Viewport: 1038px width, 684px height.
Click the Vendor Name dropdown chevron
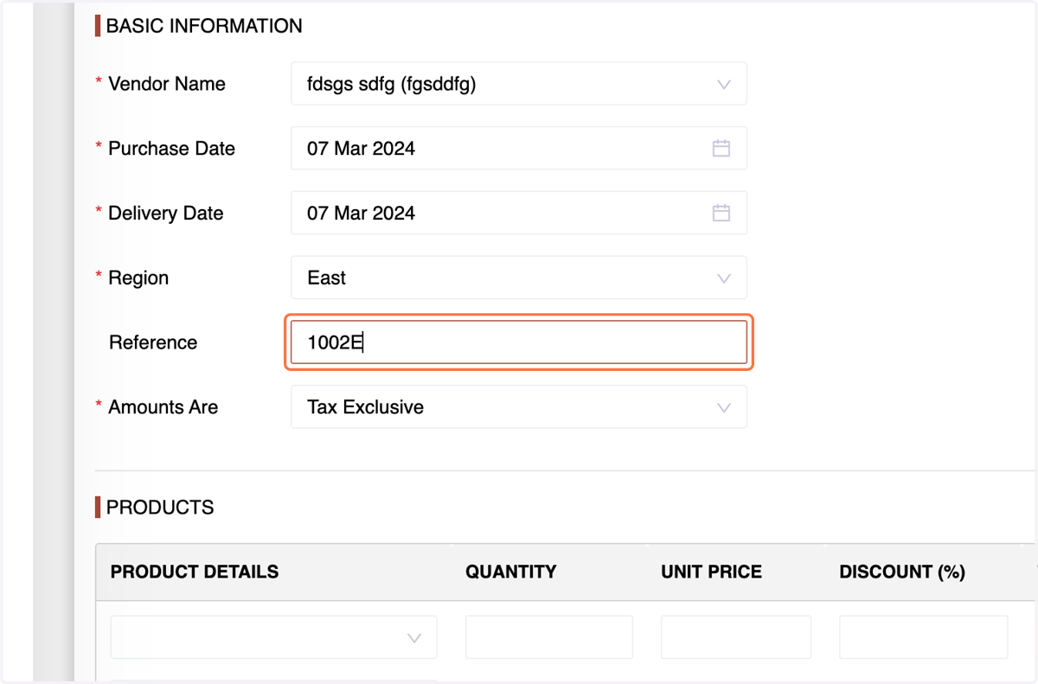pos(724,85)
